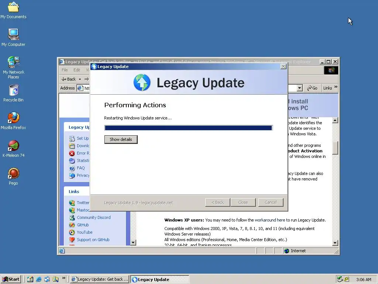Image resolution: width=378 pixels, height=284 pixels.
Task: Click Show details button
Action: [121, 139]
